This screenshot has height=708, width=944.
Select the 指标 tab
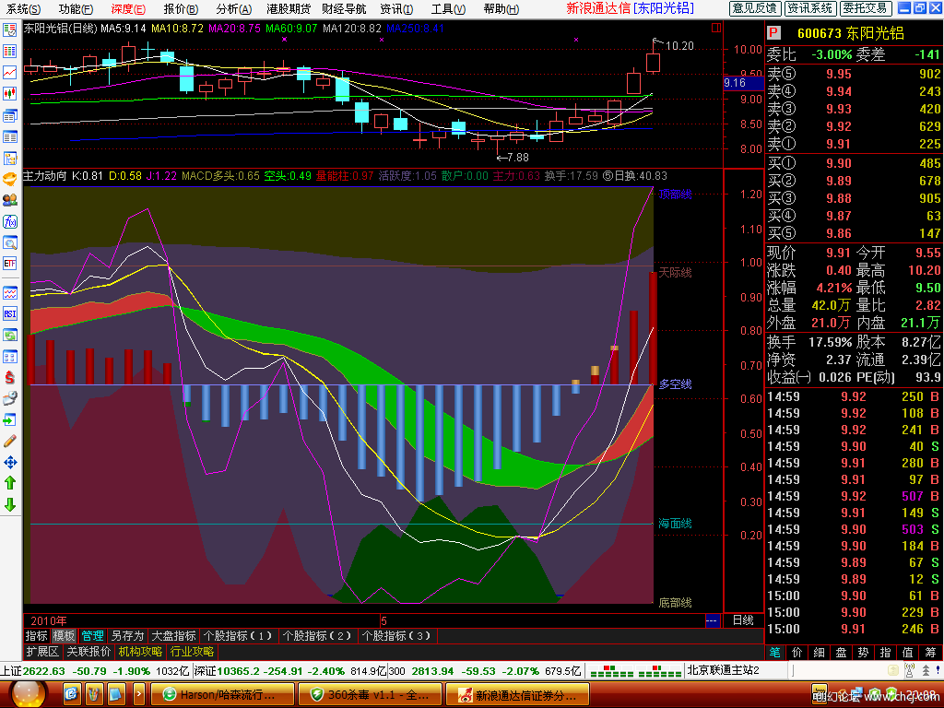(x=37, y=636)
